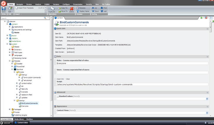Open the My Toolbar tab

(106, 4)
